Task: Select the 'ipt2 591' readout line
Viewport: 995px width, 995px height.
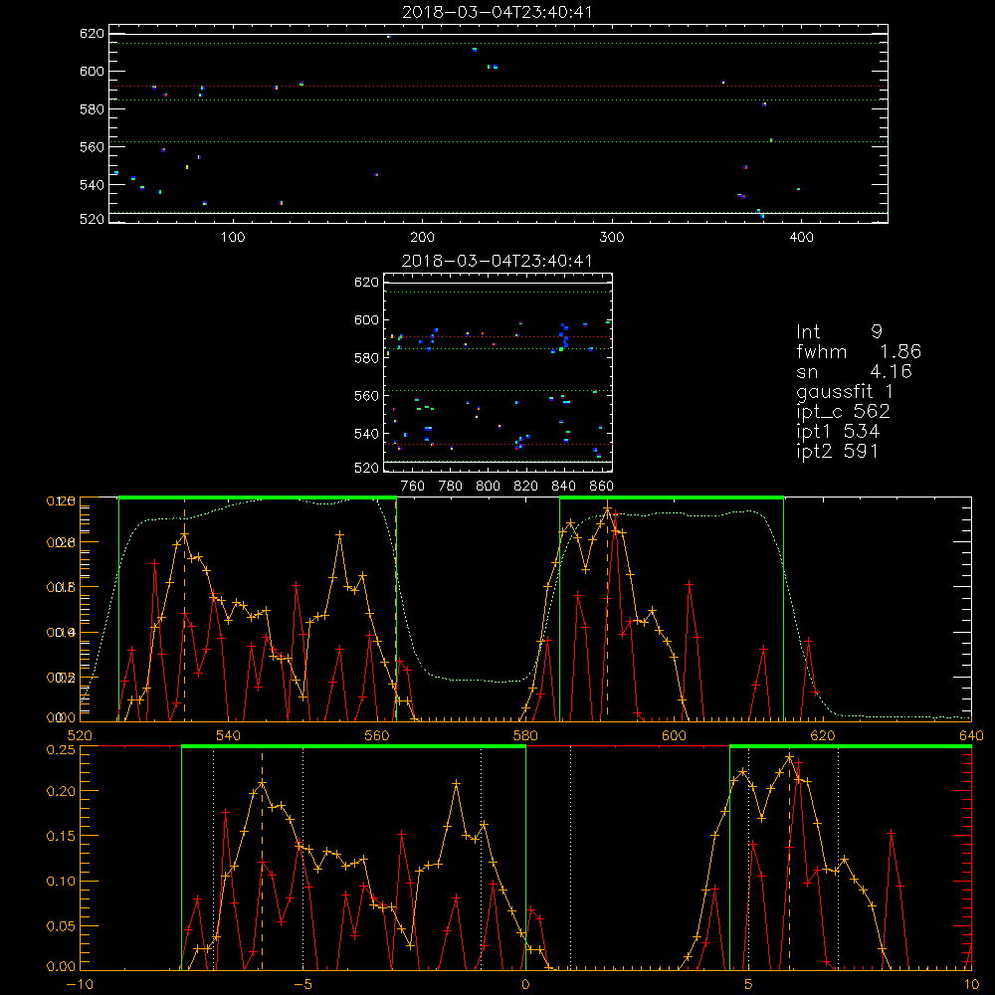Action: (x=838, y=451)
